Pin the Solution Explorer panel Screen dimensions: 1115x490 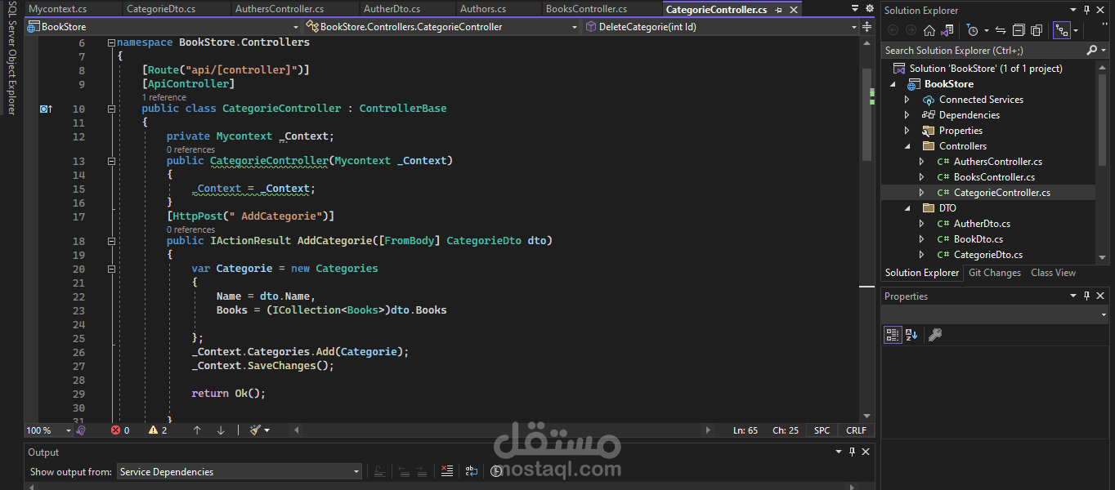point(1086,10)
